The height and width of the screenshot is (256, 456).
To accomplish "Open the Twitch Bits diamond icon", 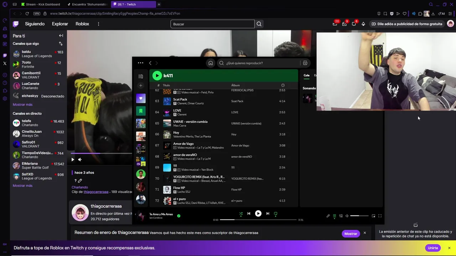I will point(363,24).
